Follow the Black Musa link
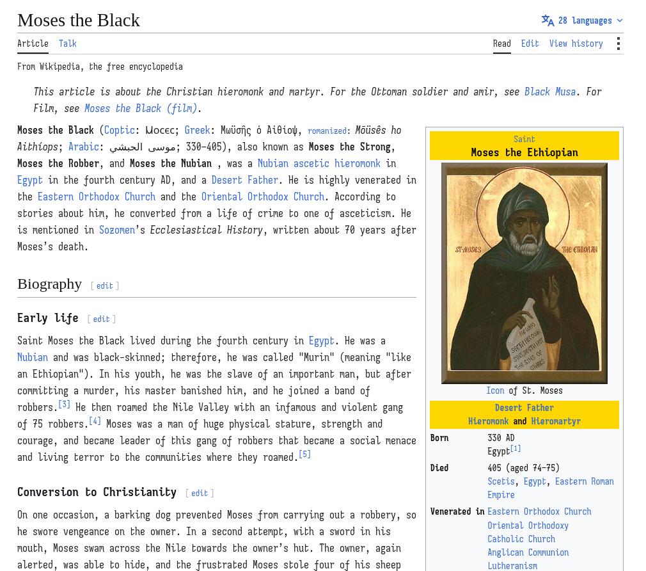 549,92
